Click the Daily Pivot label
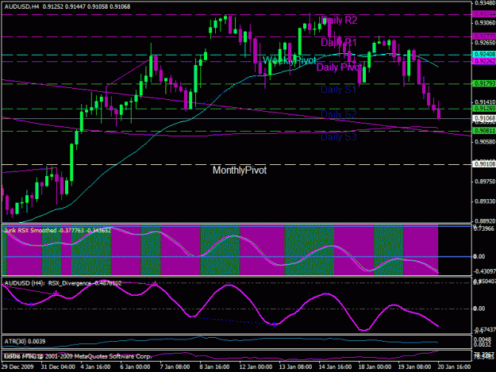This screenshot has height=372, width=496. tap(339, 67)
